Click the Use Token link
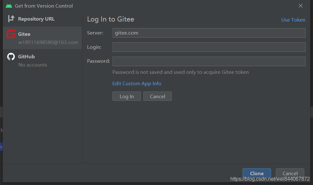313x185 pixels. click(293, 20)
